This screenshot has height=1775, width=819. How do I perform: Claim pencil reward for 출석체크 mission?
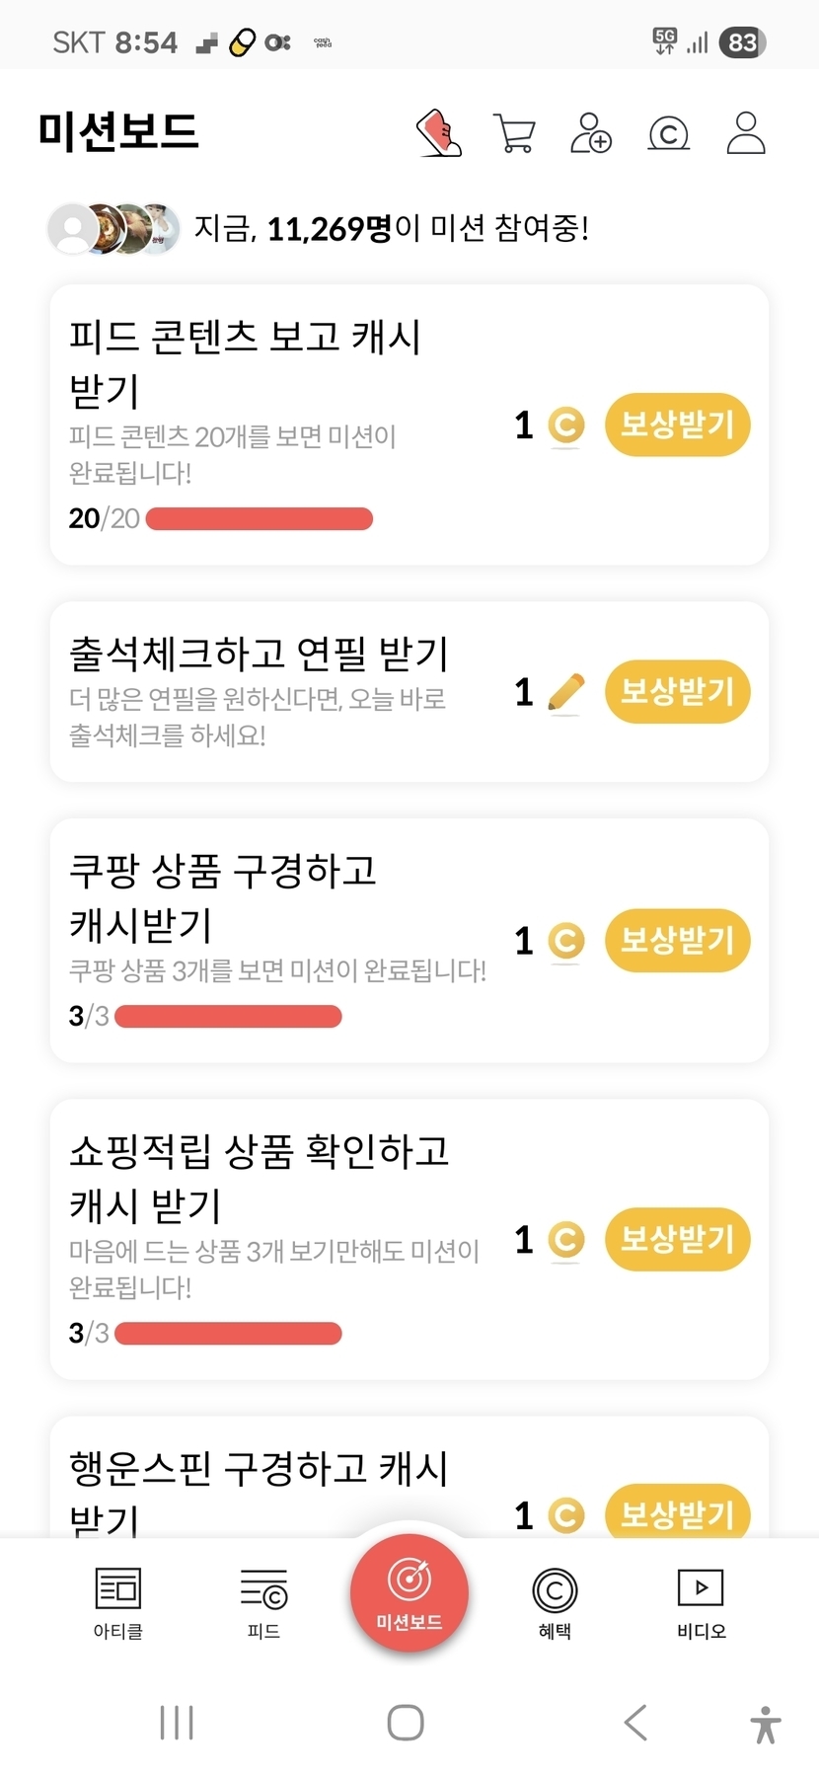pyautogui.click(x=677, y=692)
